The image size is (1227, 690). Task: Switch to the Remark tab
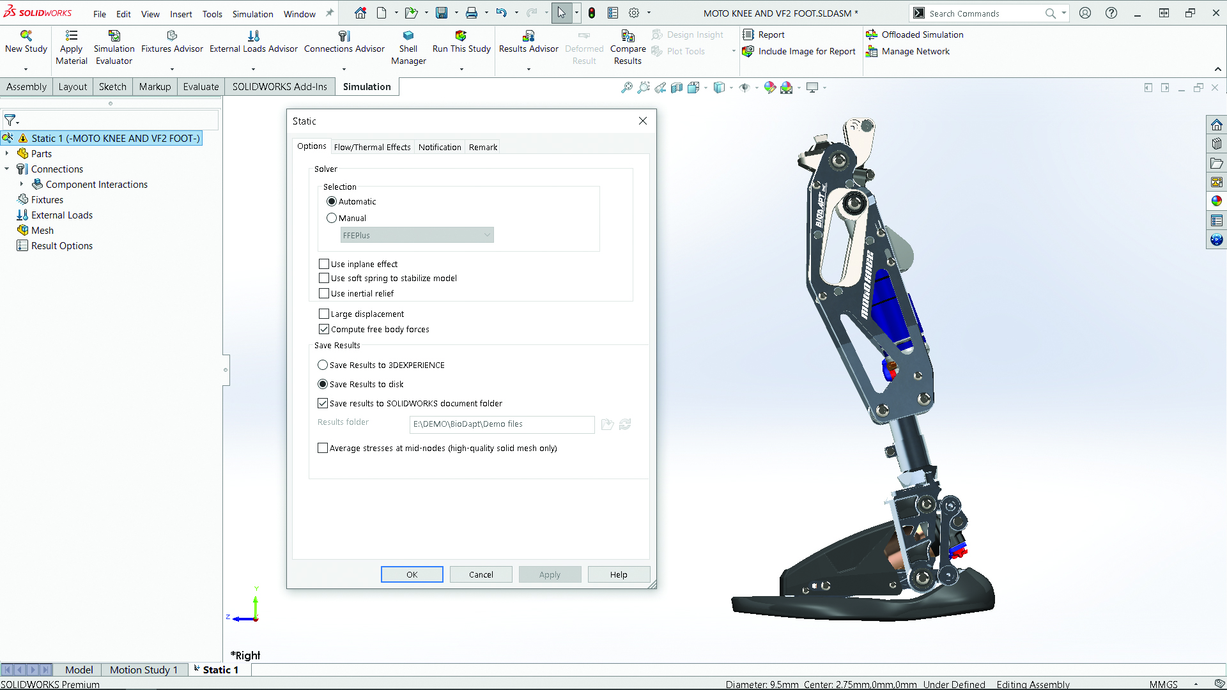point(483,147)
